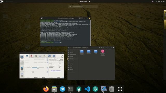This screenshot has width=166, height=93.
Task: Launch Telegram from the dock
Action: (63, 89)
